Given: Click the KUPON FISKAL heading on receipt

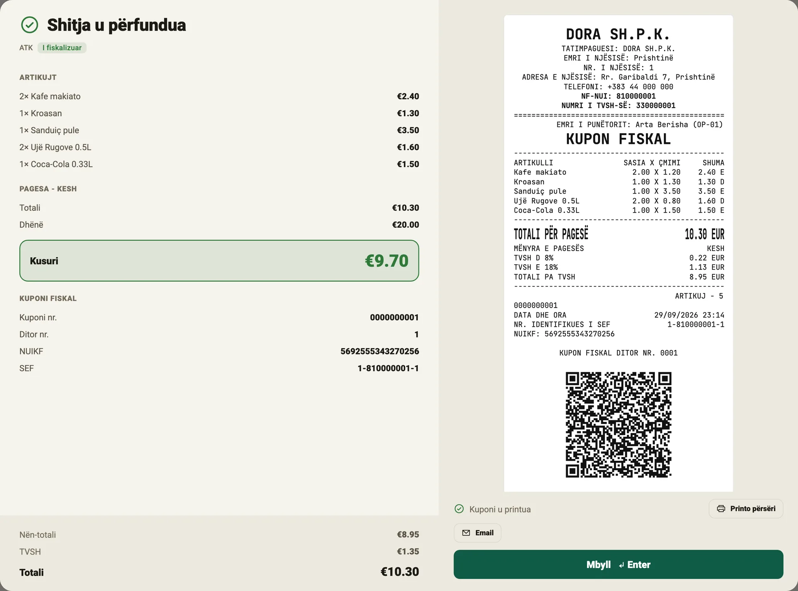Looking at the screenshot, I should coord(618,139).
